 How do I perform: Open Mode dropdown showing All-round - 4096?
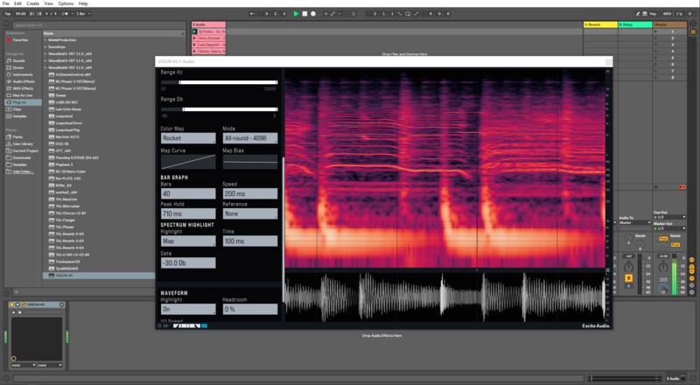249,138
